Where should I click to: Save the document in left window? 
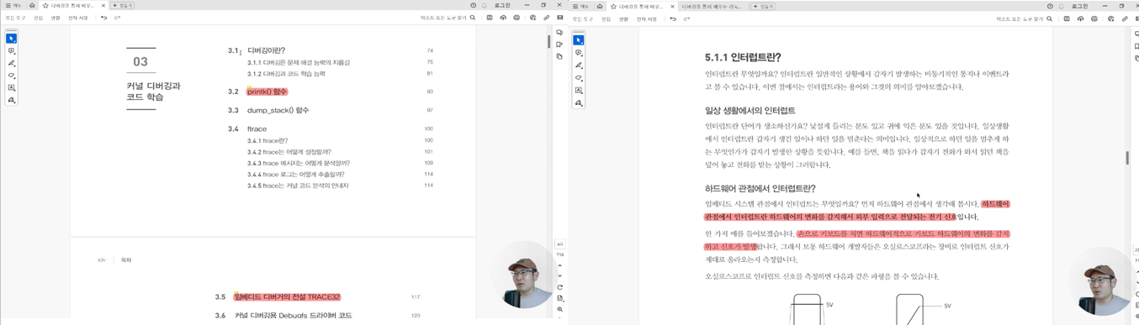click(490, 18)
